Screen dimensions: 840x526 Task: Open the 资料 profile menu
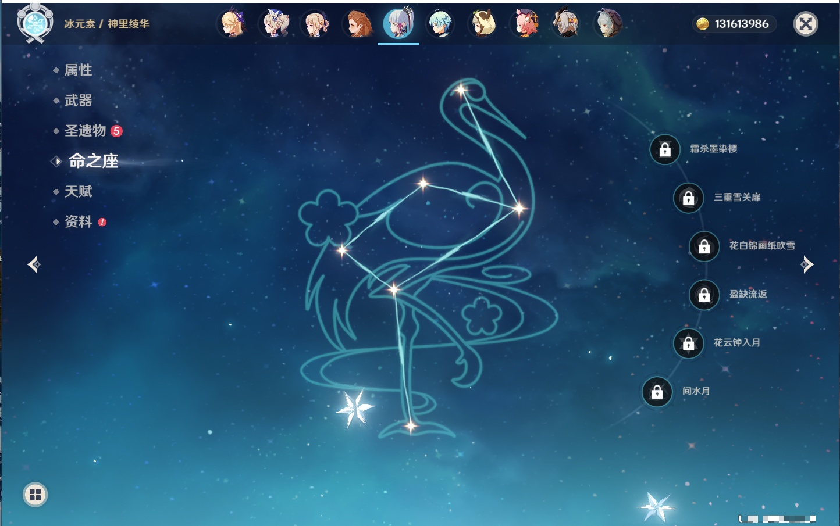click(x=78, y=221)
